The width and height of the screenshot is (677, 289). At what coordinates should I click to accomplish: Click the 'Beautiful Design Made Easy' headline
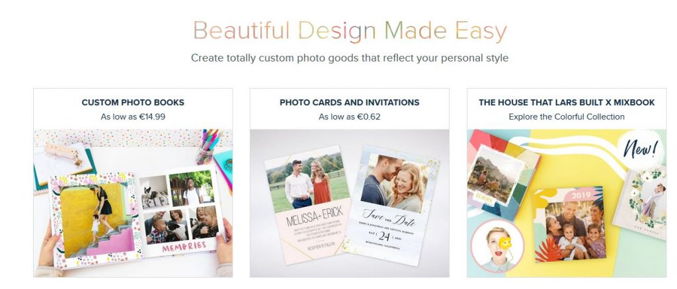point(349,31)
